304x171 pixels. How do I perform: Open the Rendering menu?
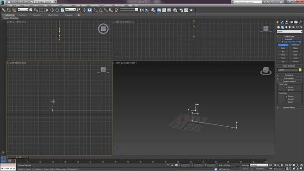tap(95, 5)
